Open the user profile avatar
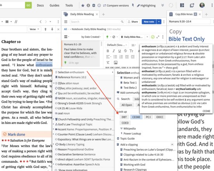Image resolution: width=214 pixels, height=171 pixels. [202, 5]
